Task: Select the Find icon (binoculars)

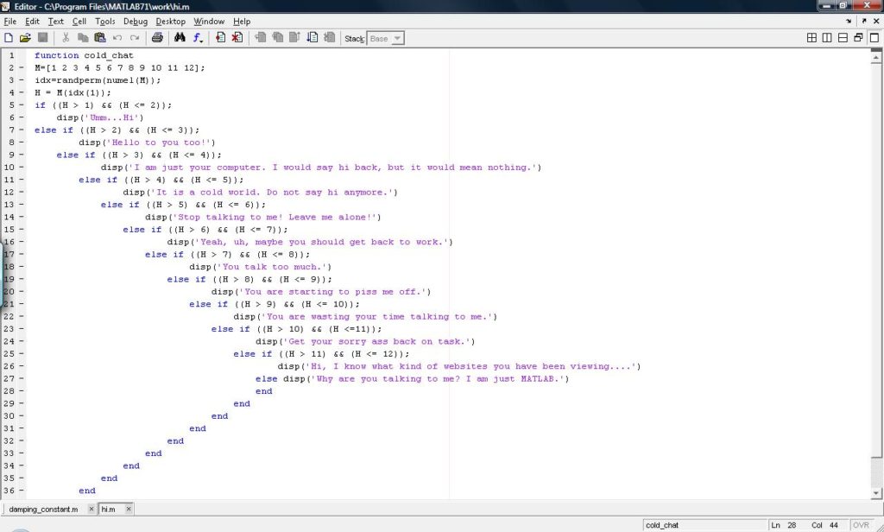Action: [180, 37]
